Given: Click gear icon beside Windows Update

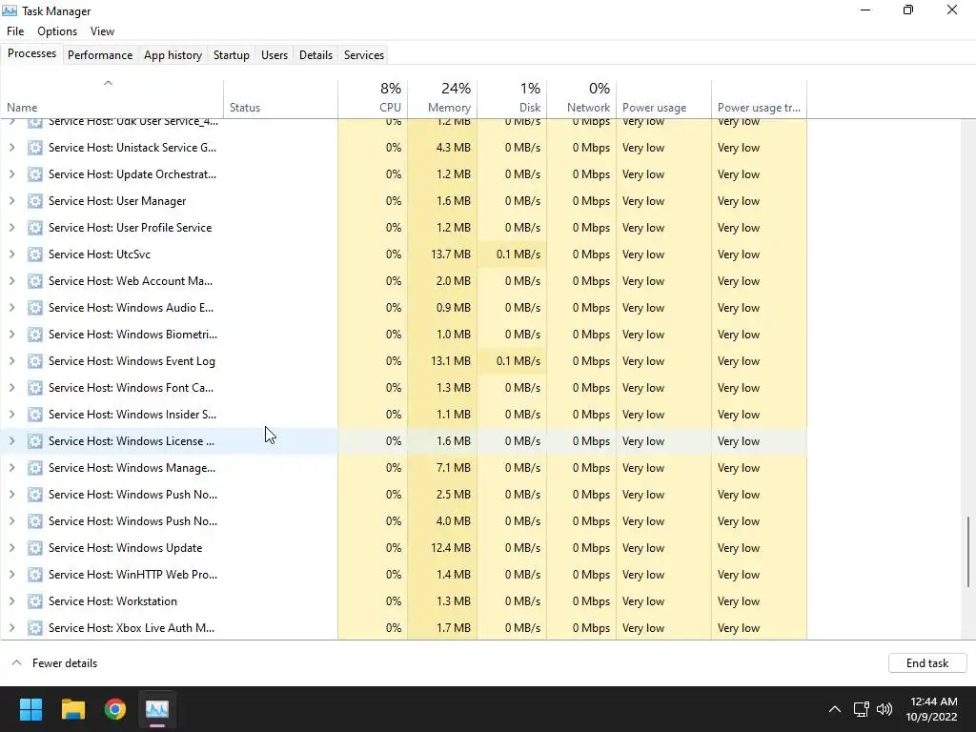Looking at the screenshot, I should pos(35,548).
